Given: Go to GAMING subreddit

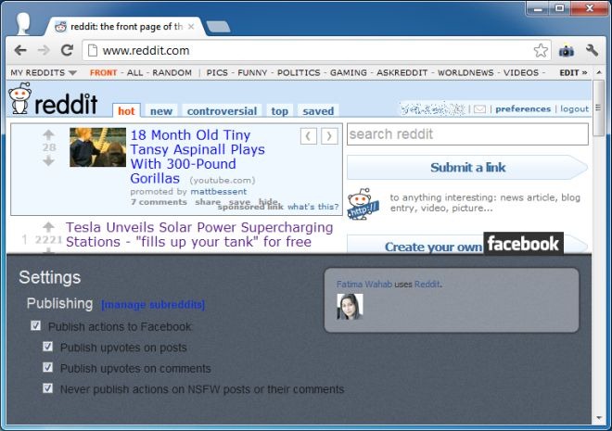Looking at the screenshot, I should click(x=348, y=72).
